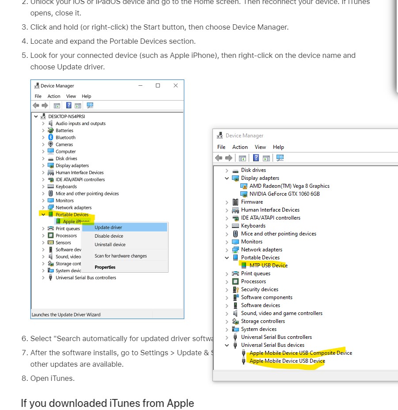Select "Batteries" label in embedded Device Manager
Image resolution: width=398 pixels, height=410 pixels.
[x=64, y=130]
